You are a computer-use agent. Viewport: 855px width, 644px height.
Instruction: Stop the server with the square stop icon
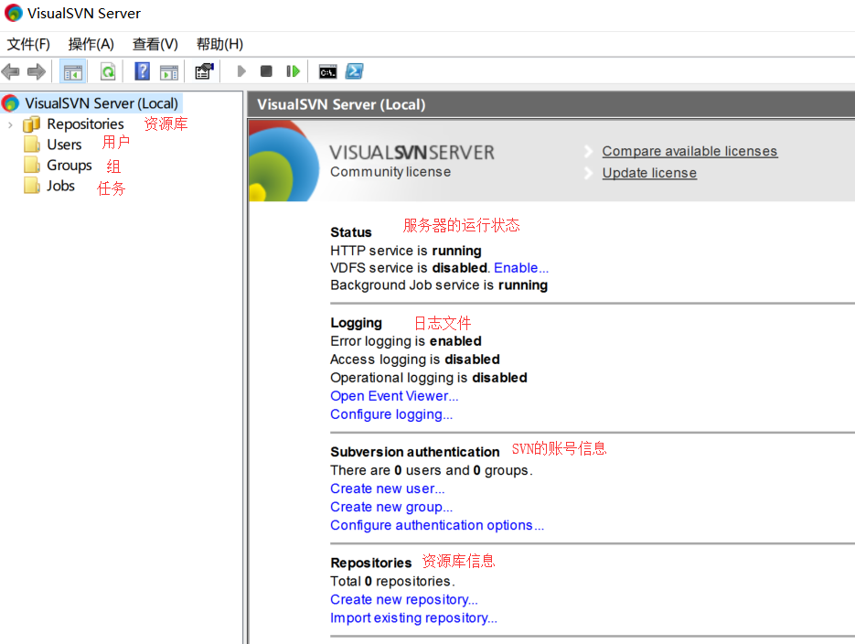pyautogui.click(x=266, y=71)
